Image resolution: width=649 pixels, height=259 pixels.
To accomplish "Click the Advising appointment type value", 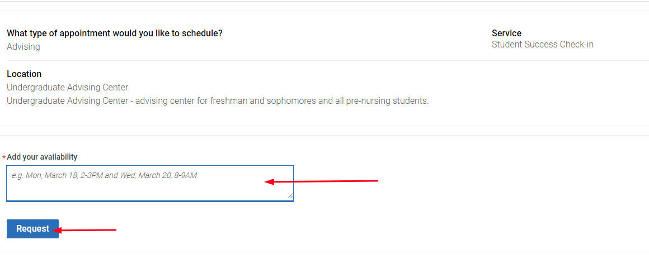I will [23, 47].
